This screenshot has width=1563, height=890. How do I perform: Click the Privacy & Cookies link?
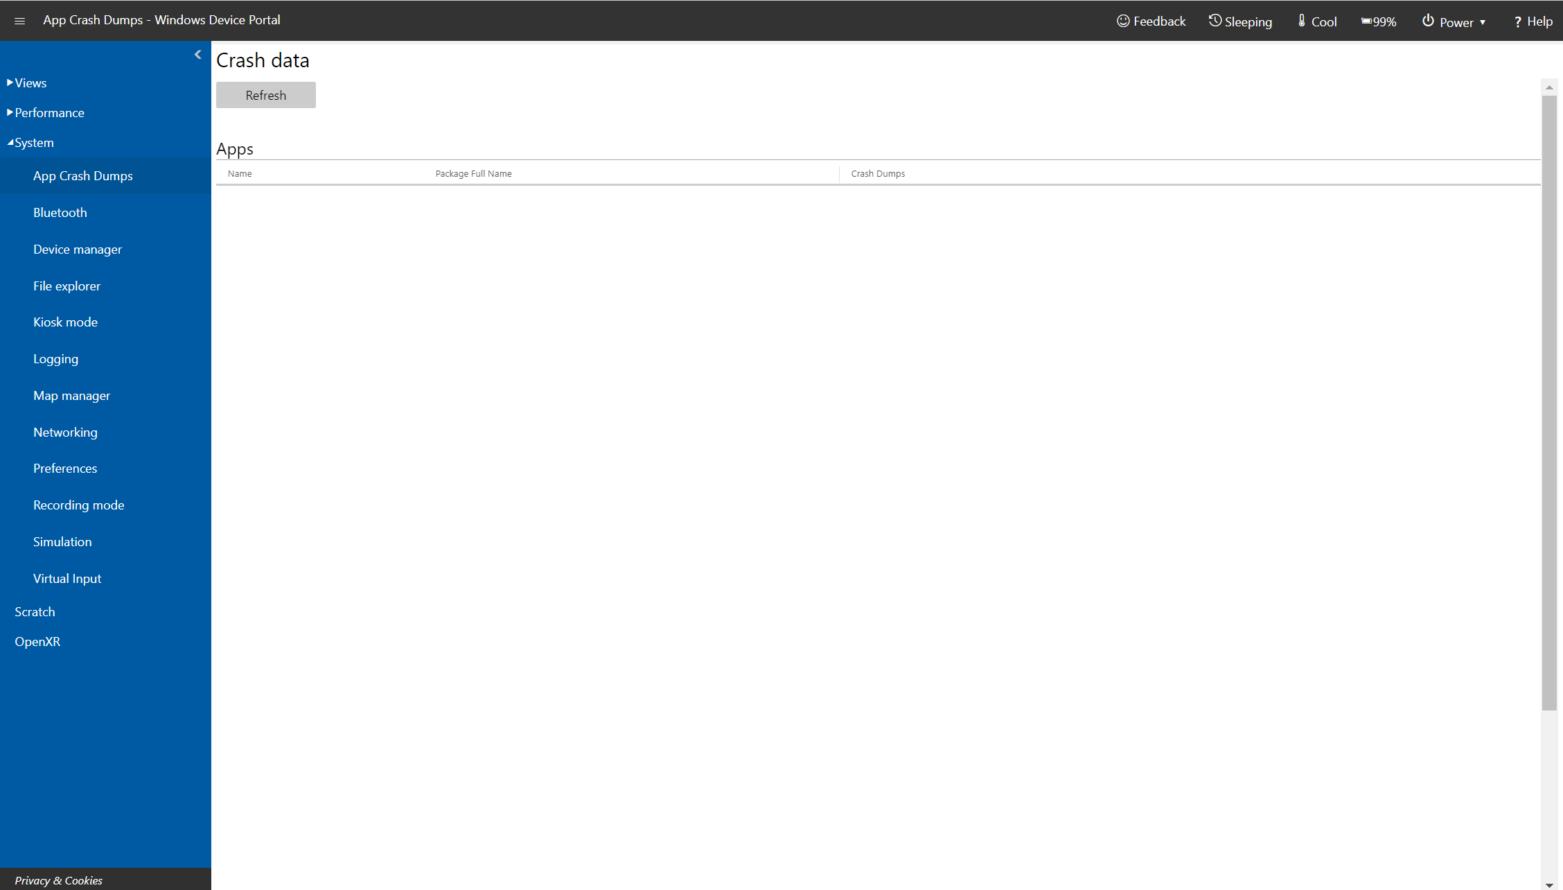[58, 878]
